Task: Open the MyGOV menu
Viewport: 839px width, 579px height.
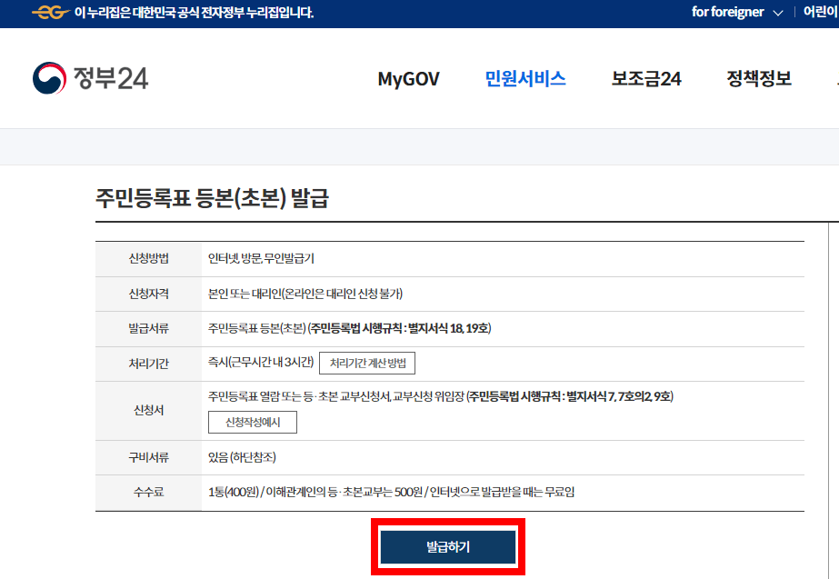Action: 407,79
